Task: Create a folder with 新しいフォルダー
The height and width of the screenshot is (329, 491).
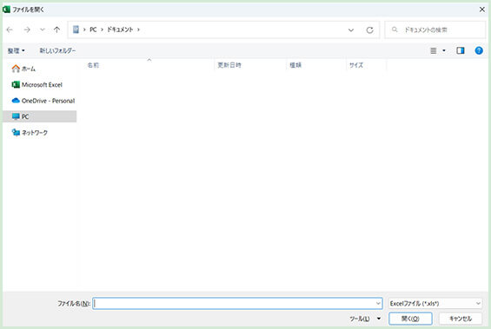Action: tap(57, 50)
